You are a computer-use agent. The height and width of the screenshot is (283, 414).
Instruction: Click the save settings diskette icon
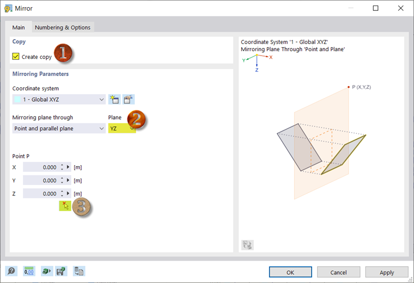pos(61,271)
